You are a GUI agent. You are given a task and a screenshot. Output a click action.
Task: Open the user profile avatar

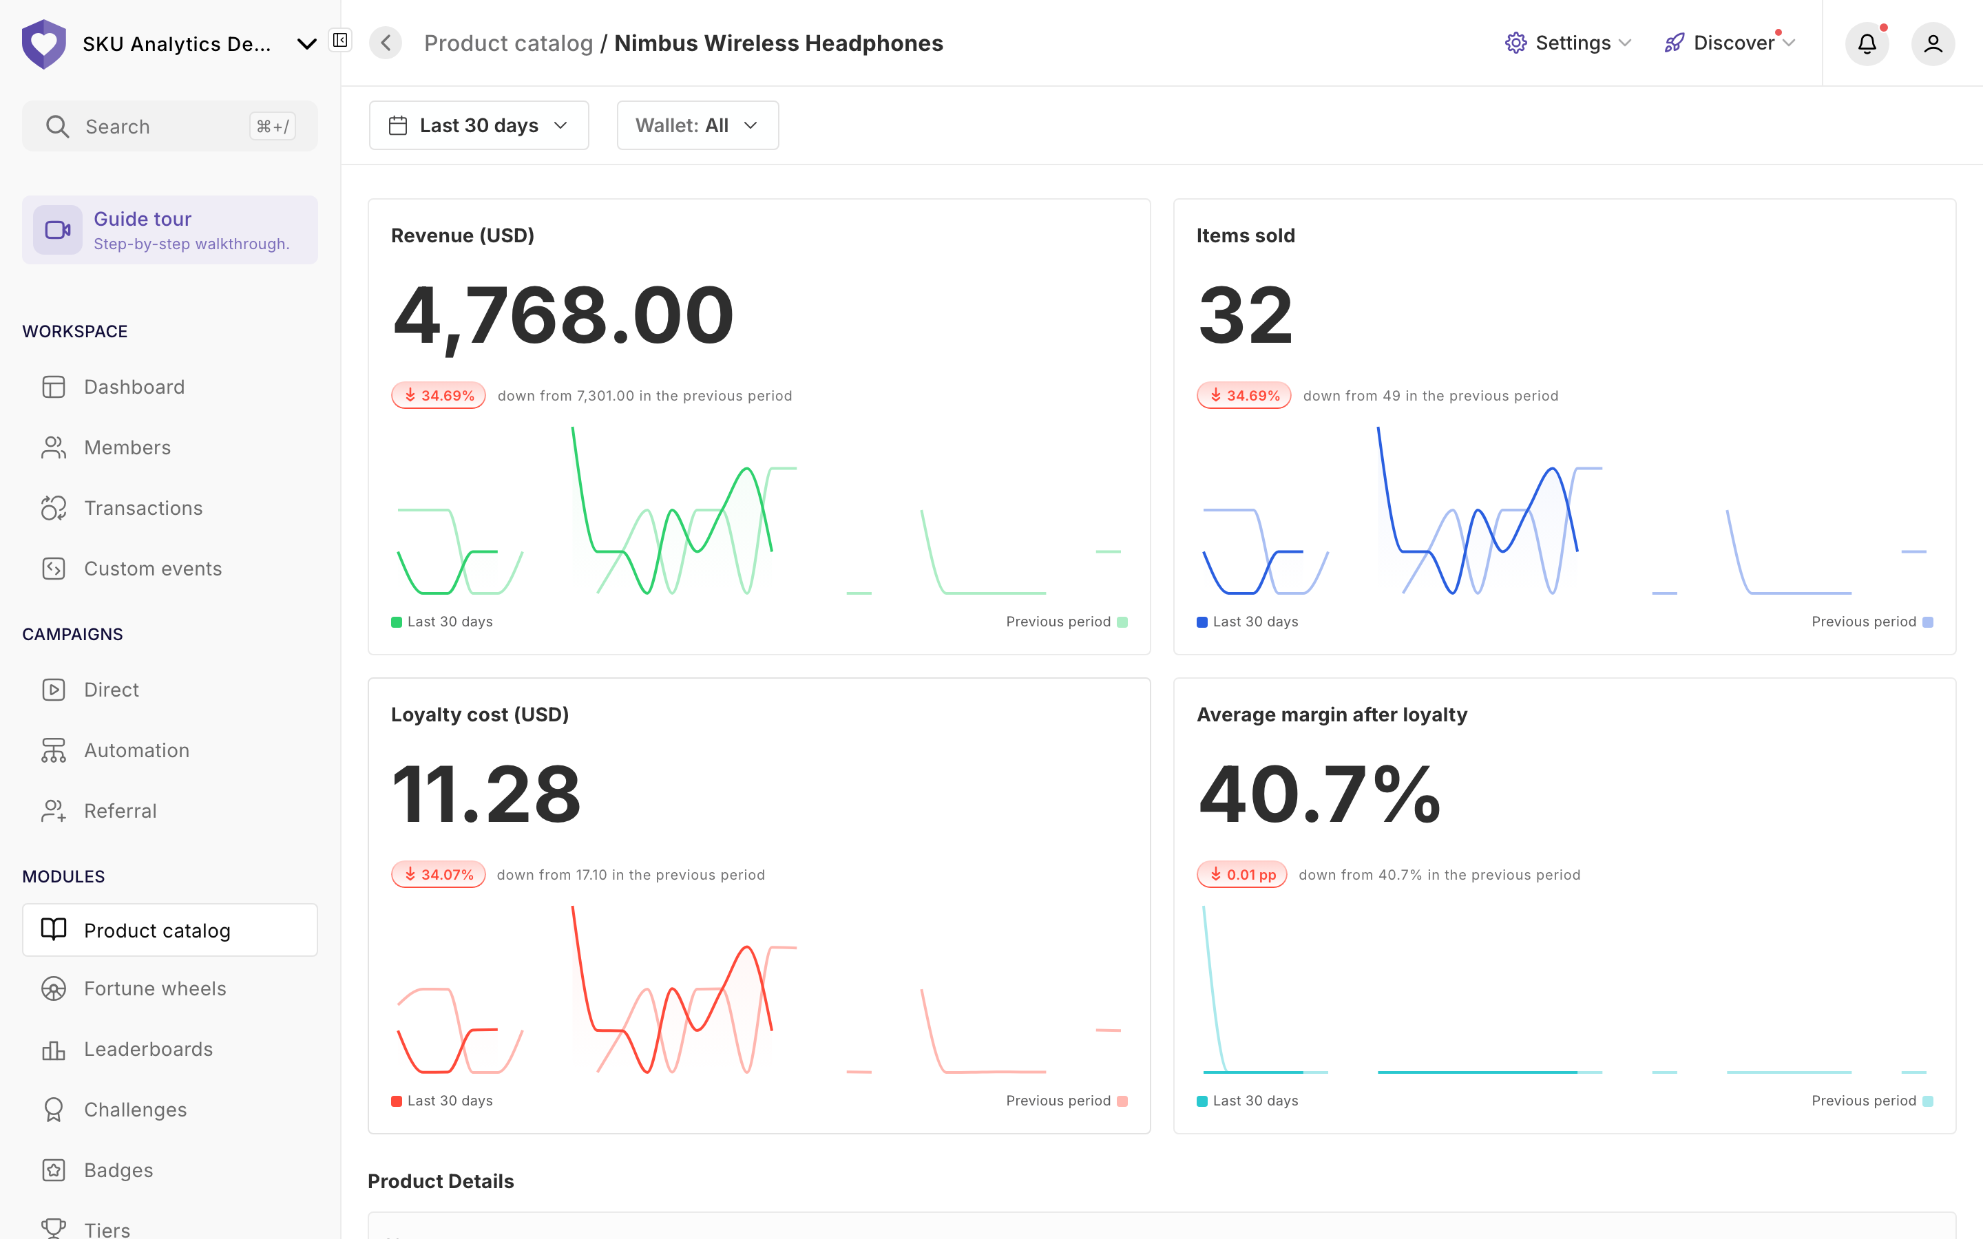1933,43
